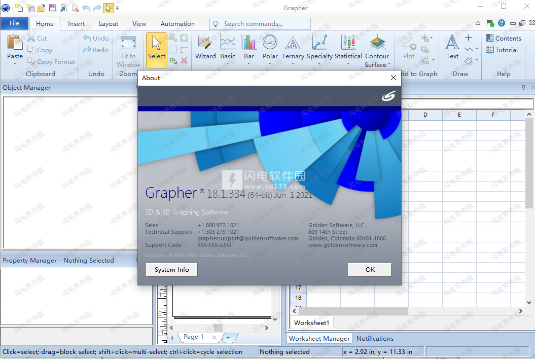Switch to the Automation ribbon tab
The width and height of the screenshot is (535, 359).
[178, 23]
